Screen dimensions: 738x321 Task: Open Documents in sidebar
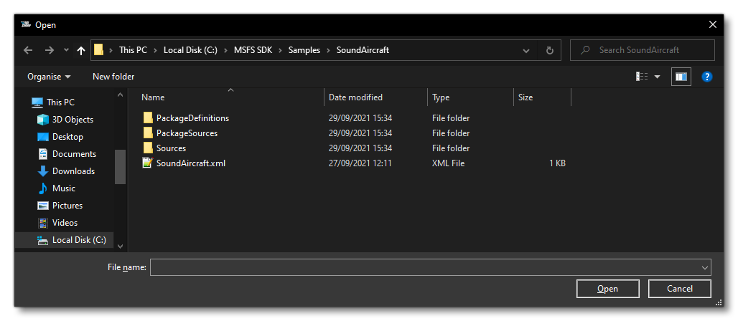(x=74, y=153)
